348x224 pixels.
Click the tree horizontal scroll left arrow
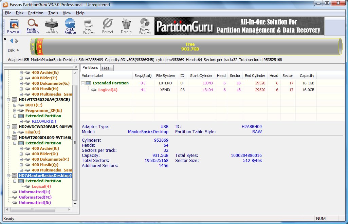pyautogui.click(x=7, y=209)
